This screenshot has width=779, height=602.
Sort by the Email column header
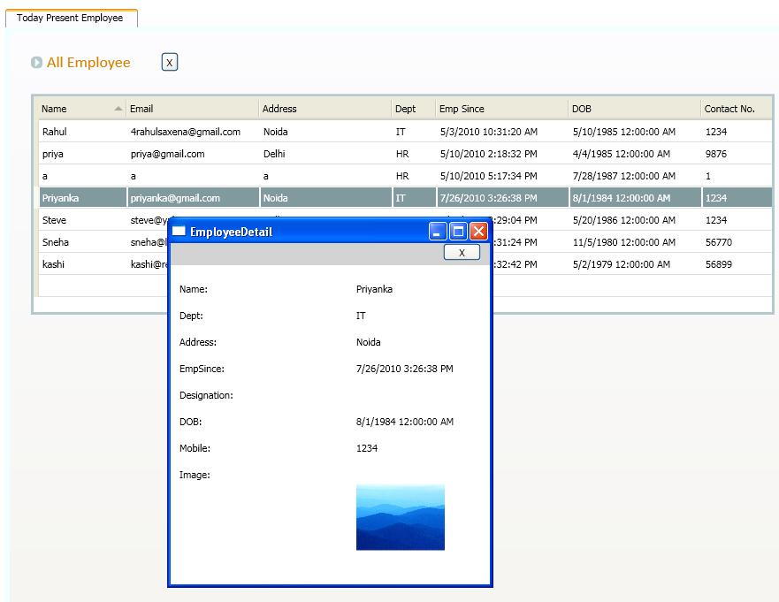pos(192,109)
